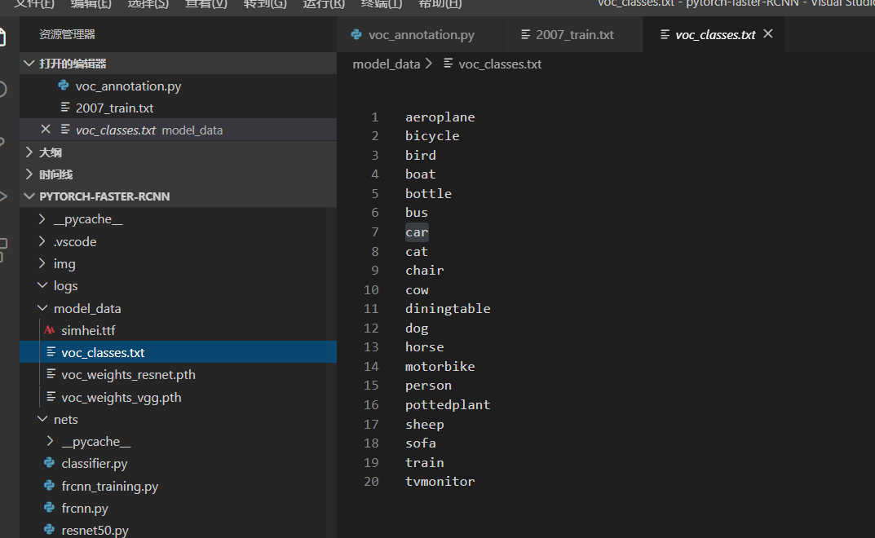Screen dimensions: 875x538
Task: Collapse the model_data folder
Action: coord(42,307)
